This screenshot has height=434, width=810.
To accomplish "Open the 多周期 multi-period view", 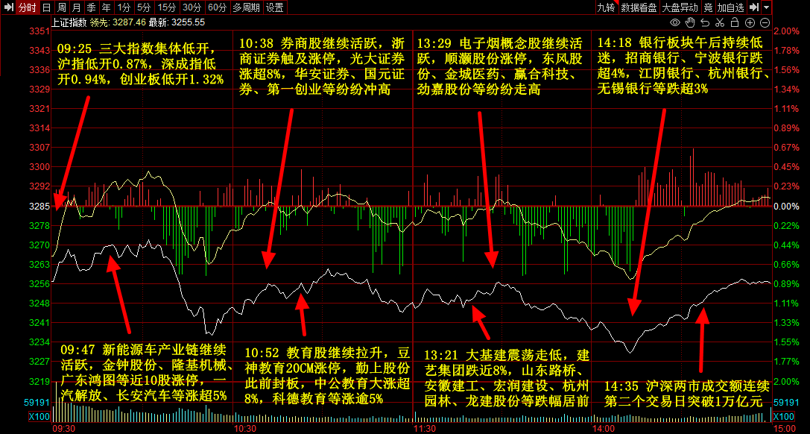I will [x=246, y=7].
